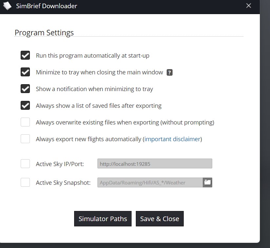Viewport: 270px width, 248px height.
Task: Turn off notification when minimizing to tray
Action: coord(25,89)
